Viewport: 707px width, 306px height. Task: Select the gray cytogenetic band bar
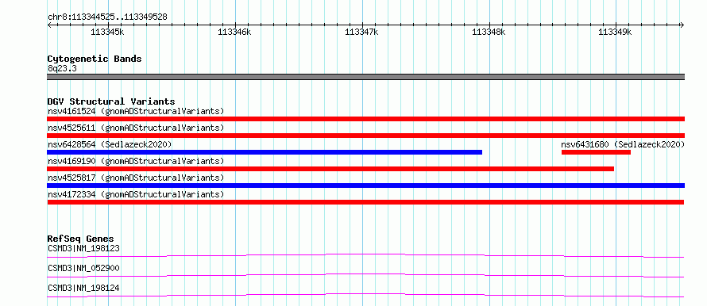(x=365, y=77)
